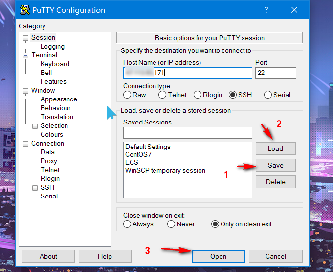Open the Telnet category in tree

click(50, 170)
